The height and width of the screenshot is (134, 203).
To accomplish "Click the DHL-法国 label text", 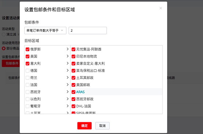I will [x=84, y=106].
